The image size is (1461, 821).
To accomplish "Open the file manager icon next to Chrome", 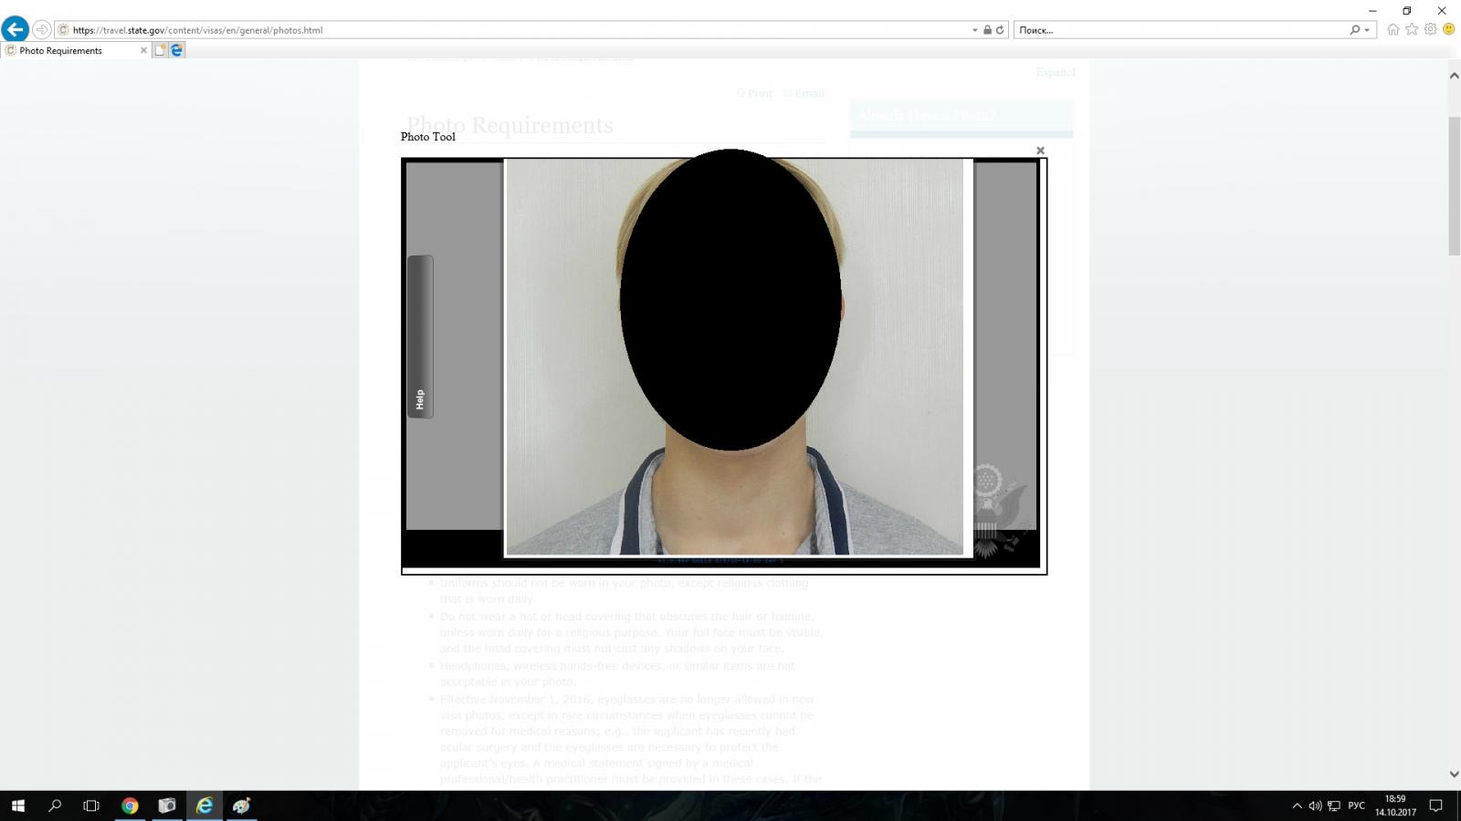I will click(x=167, y=805).
